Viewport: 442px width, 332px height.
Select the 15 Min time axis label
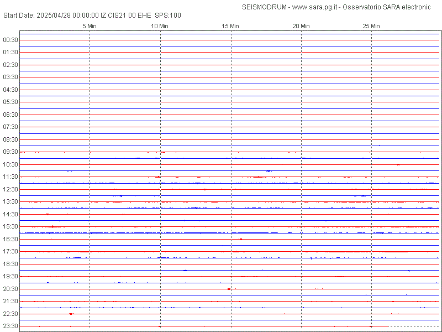pyautogui.click(x=230, y=26)
